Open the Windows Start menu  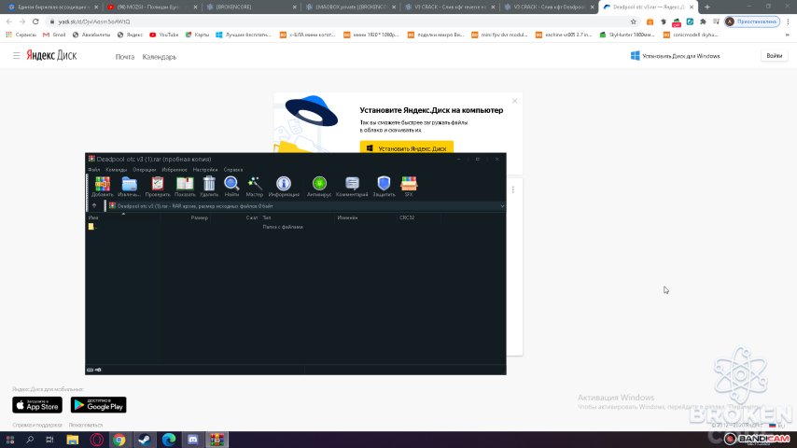click(10, 440)
